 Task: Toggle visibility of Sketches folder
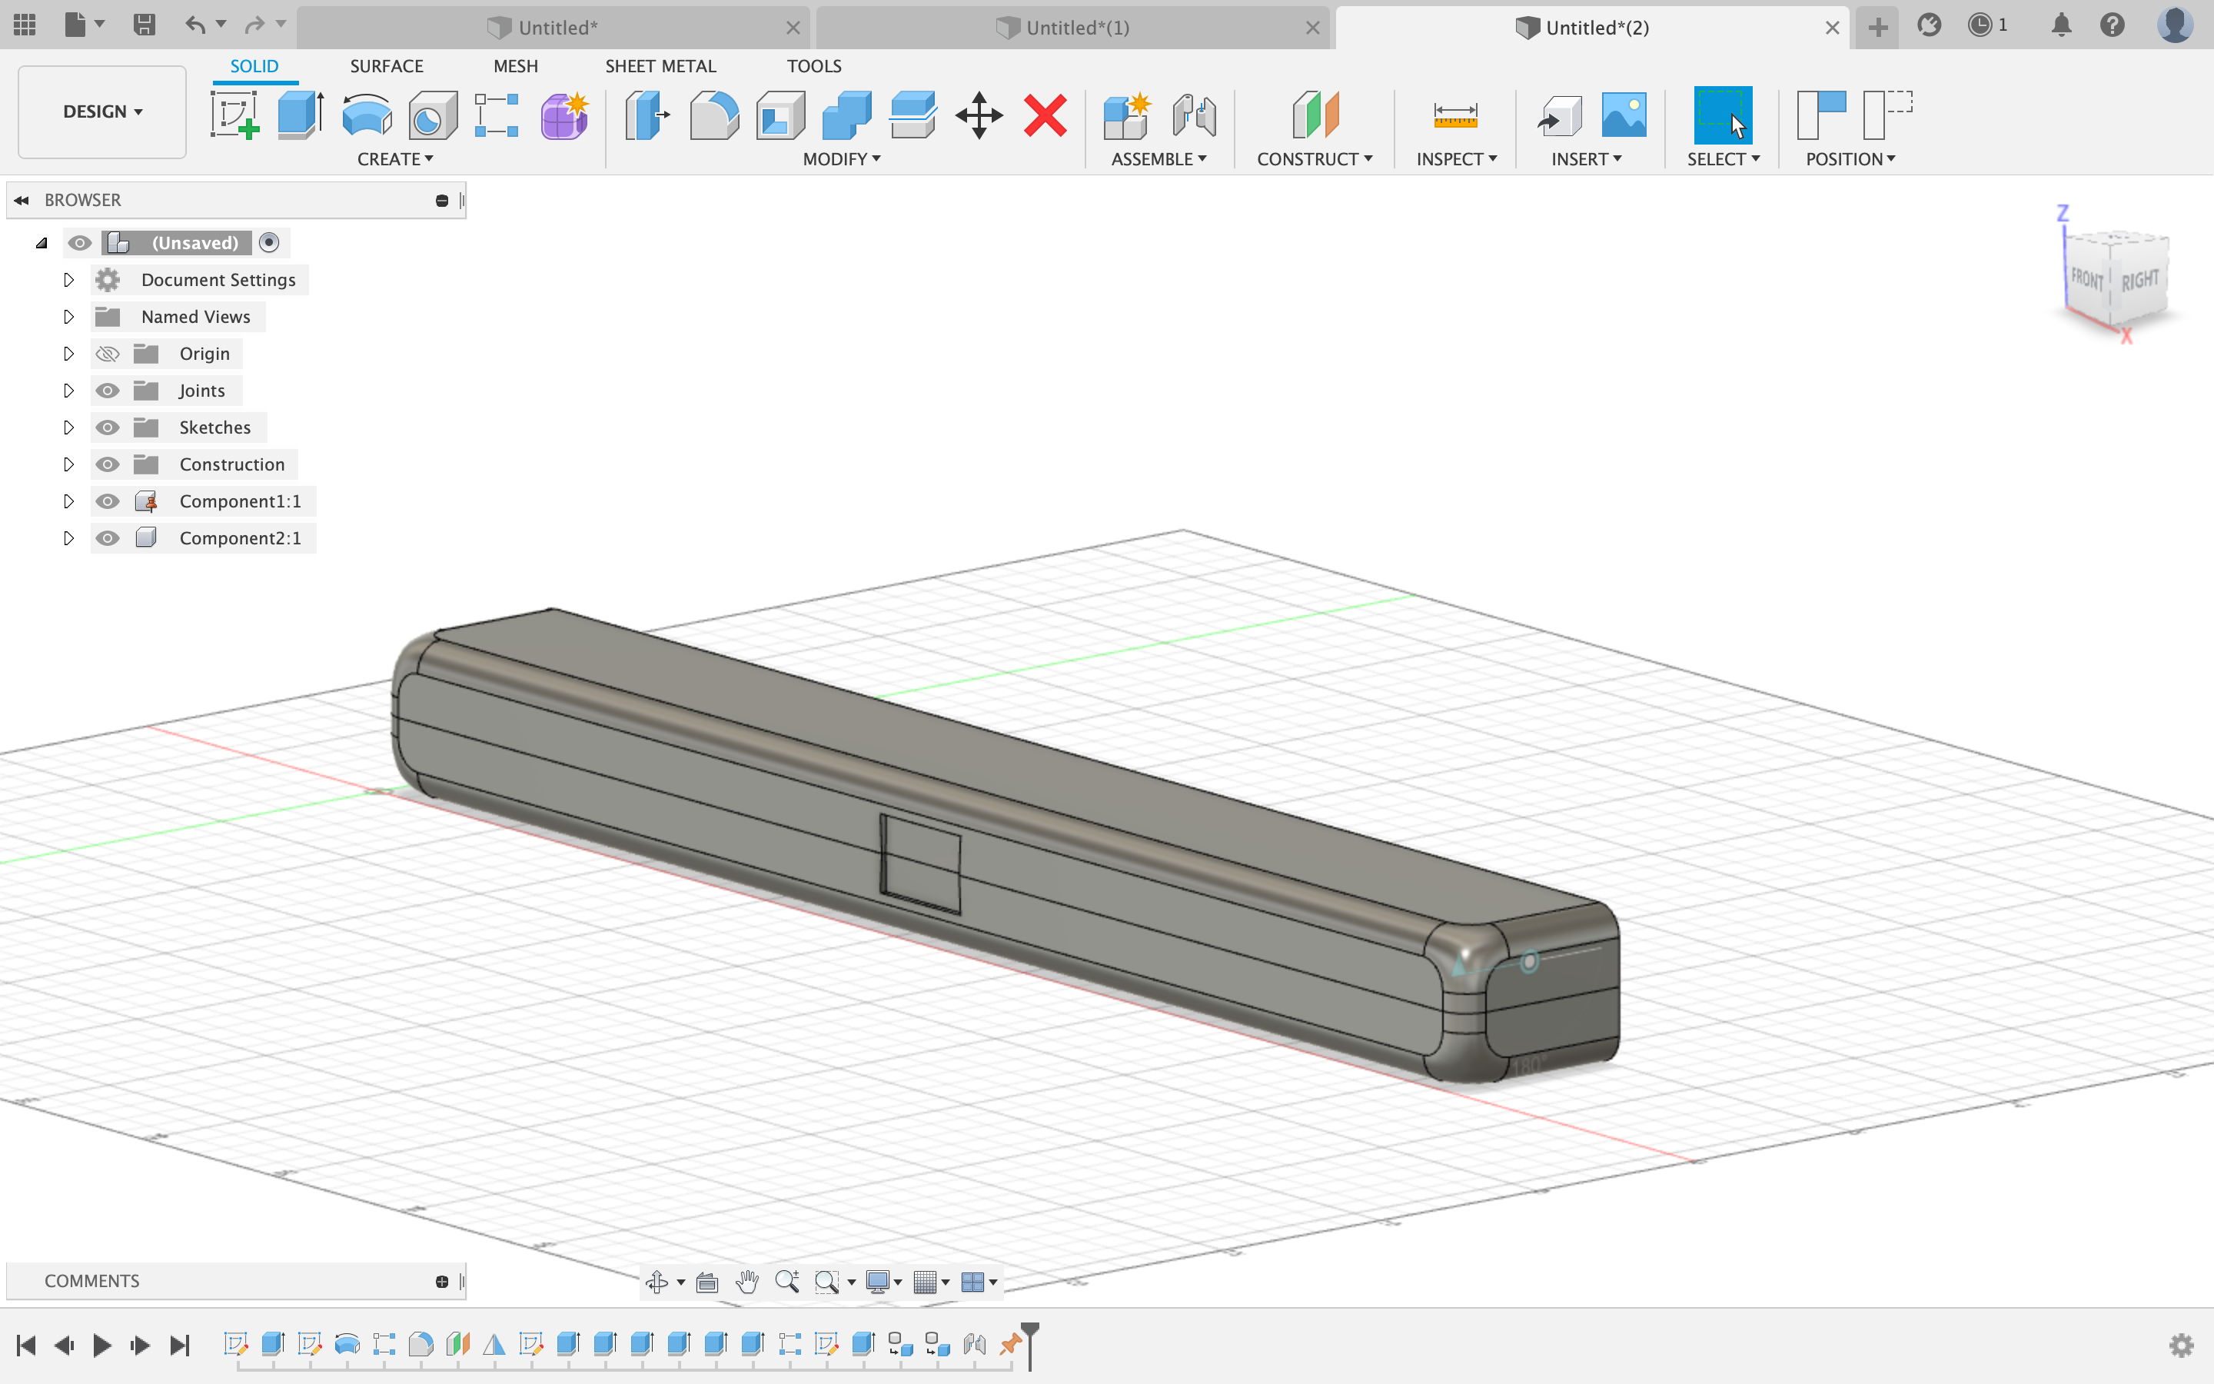click(108, 428)
